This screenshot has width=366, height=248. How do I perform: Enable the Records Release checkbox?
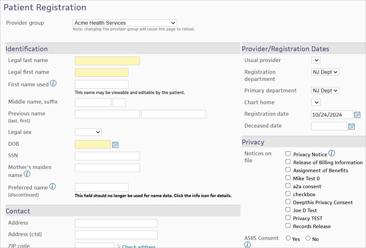tap(288, 226)
